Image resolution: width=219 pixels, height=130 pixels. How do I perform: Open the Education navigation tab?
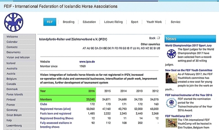coord(89,22)
